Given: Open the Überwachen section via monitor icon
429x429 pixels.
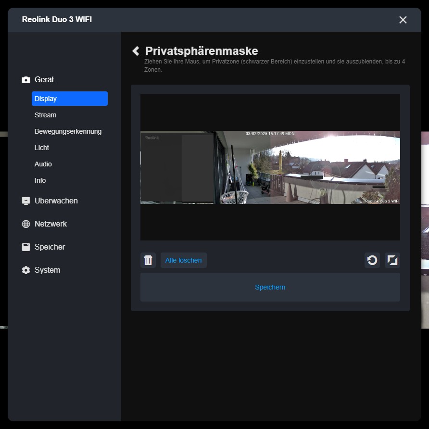Looking at the screenshot, I should click(x=26, y=201).
